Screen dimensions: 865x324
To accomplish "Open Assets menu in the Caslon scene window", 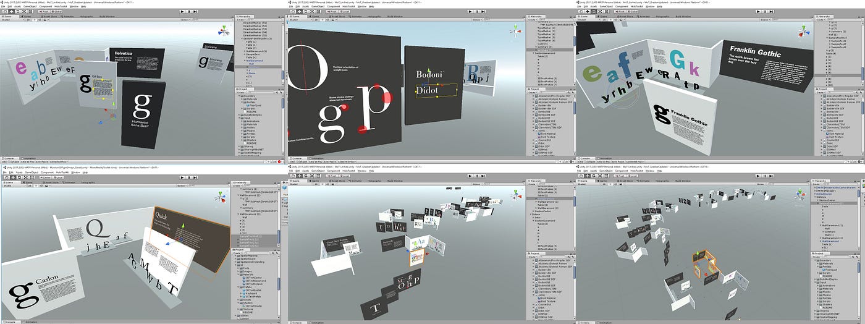I will click(x=19, y=173).
